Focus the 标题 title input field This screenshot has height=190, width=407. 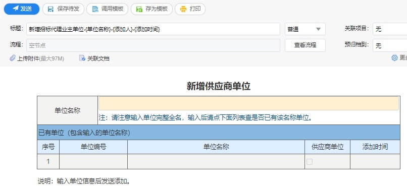153,29
